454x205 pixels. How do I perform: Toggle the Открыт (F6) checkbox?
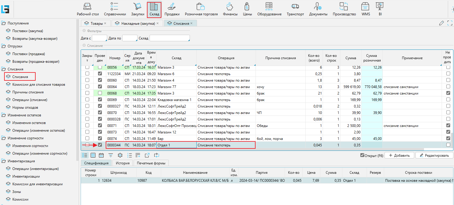tap(362, 155)
